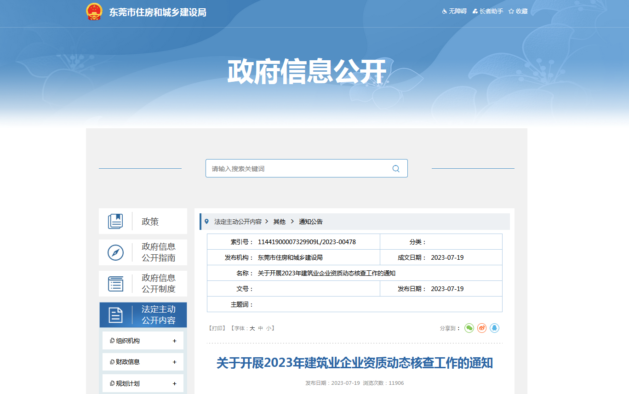Go to 通知公告 breadcrumb
Viewport: 629px width, 394px height.
tap(311, 222)
